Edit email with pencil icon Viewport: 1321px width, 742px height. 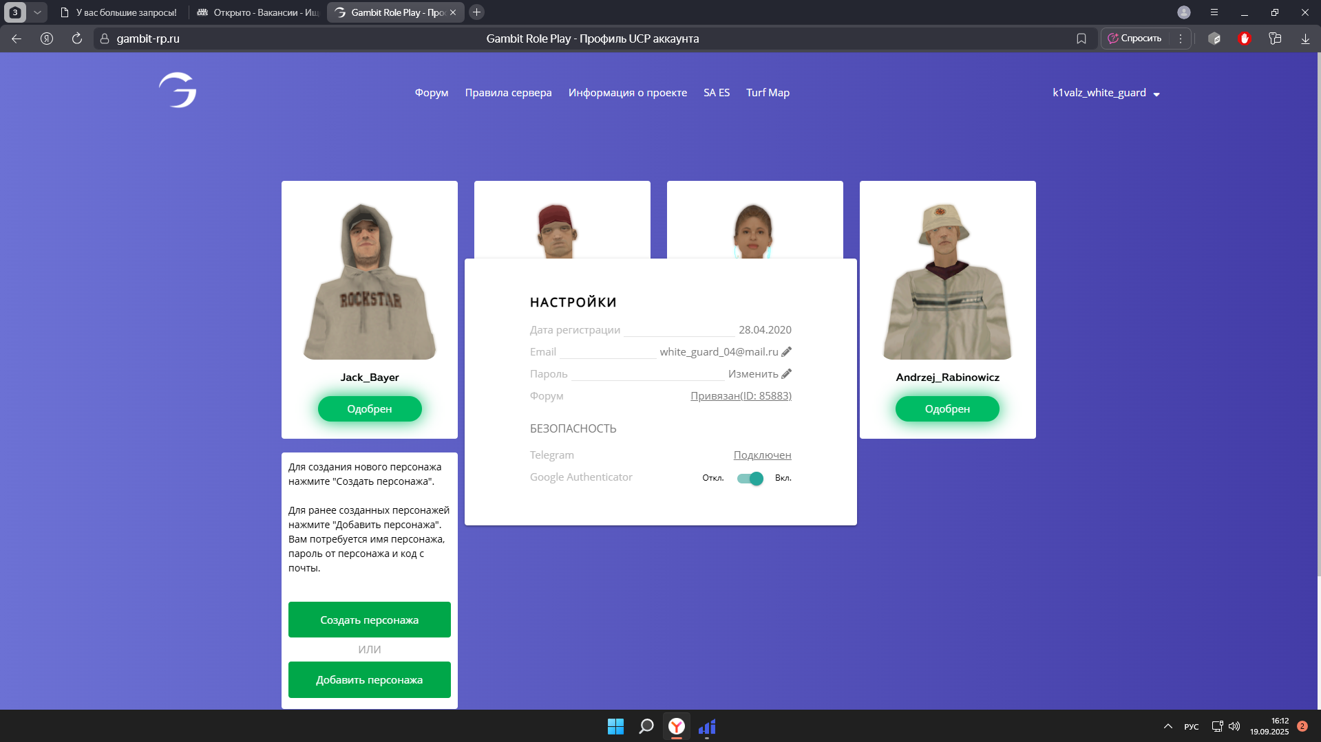tap(787, 351)
